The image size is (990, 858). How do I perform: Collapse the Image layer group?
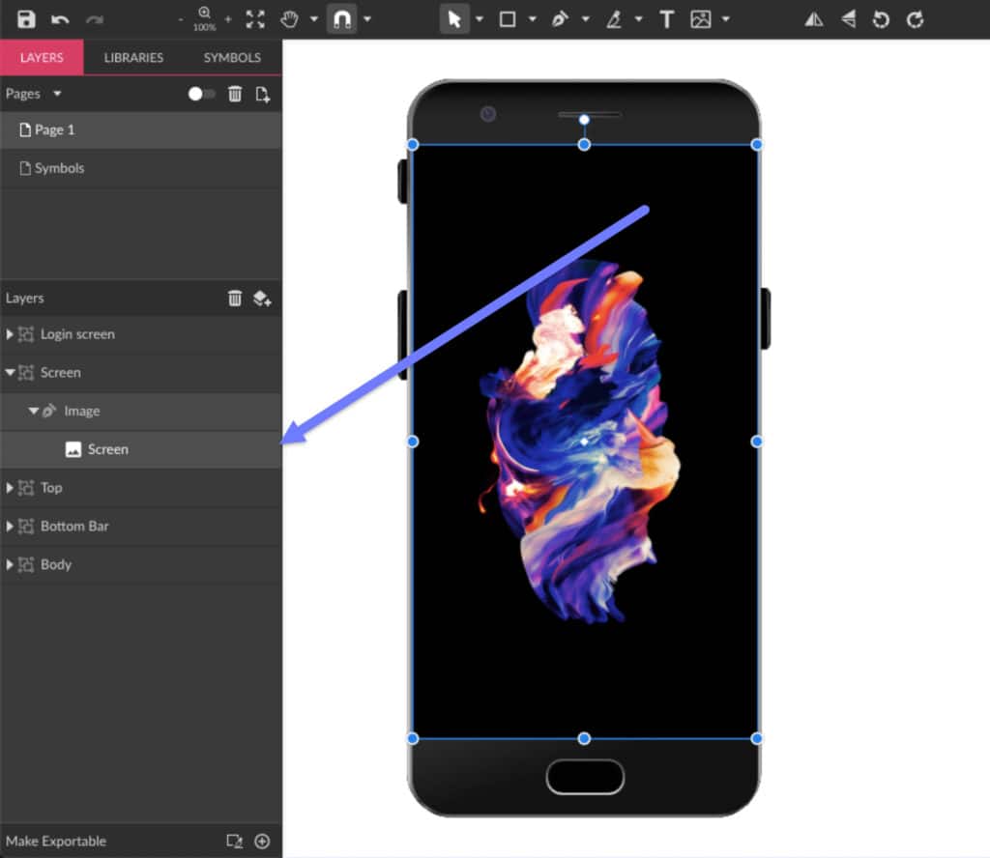34,411
